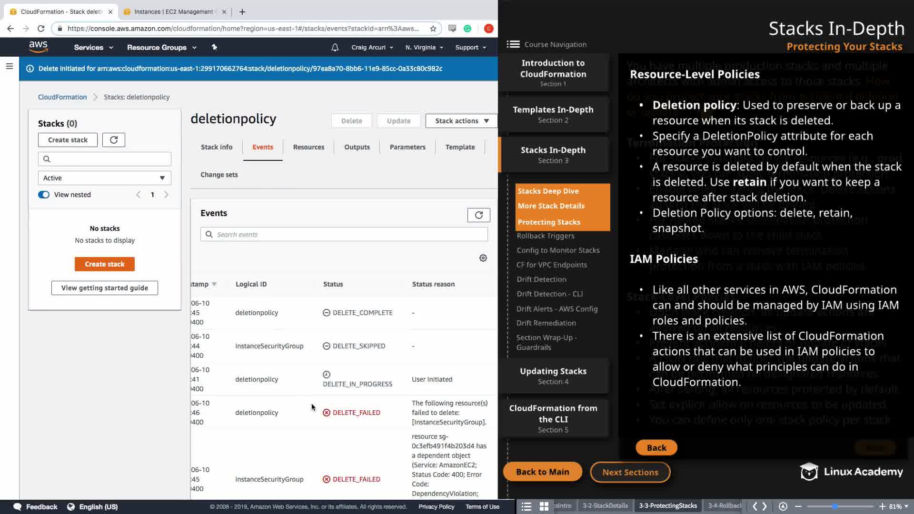Image resolution: width=914 pixels, height=514 pixels.
Task: Bookmark page with star icon
Action: [x=433, y=29]
